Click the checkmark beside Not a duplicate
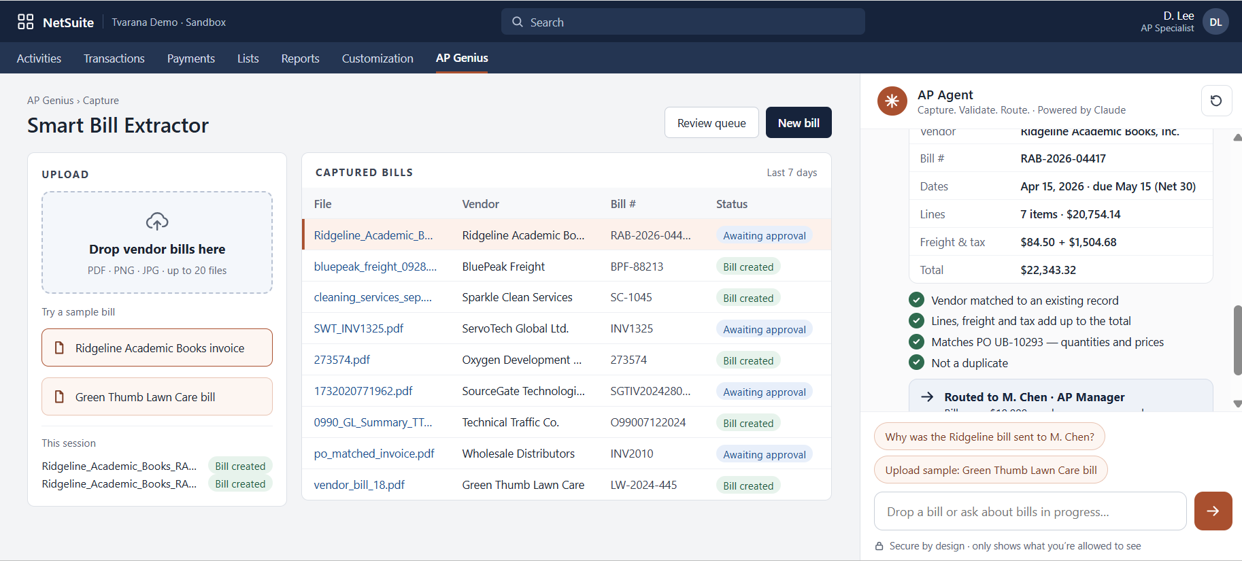Image resolution: width=1242 pixels, height=561 pixels. click(x=916, y=362)
